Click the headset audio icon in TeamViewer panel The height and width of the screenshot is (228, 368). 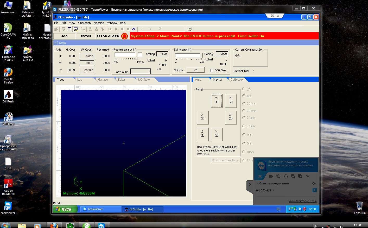point(286,176)
